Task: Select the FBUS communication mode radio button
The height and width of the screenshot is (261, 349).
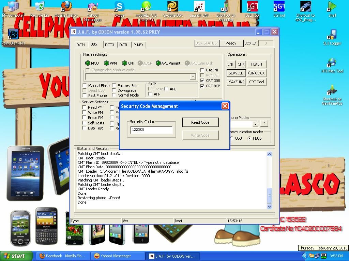Action: 249,138
